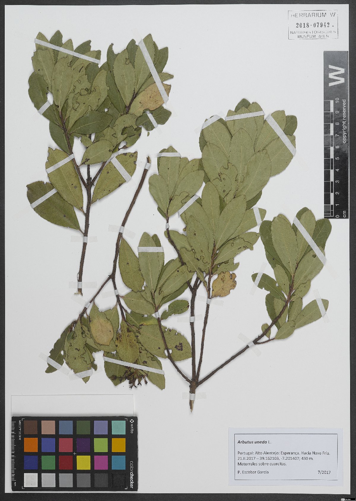Click the 10 cm mark on scale bar

coord(336,100)
